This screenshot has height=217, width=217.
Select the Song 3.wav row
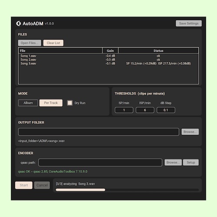(x=108, y=63)
